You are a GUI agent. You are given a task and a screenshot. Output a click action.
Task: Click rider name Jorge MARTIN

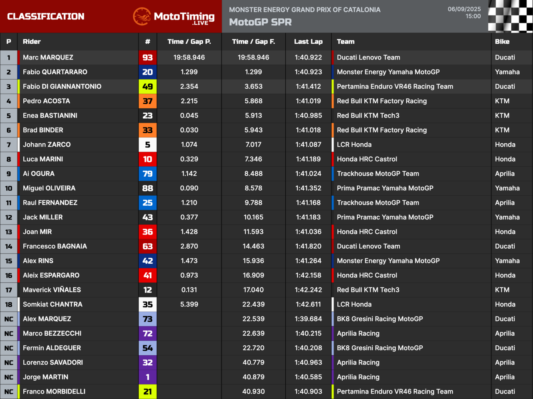pyautogui.click(x=45, y=377)
